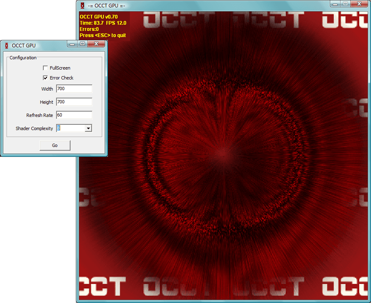Click the OCCT icon in render window title
This screenshot has height=303, width=371.
82,5
